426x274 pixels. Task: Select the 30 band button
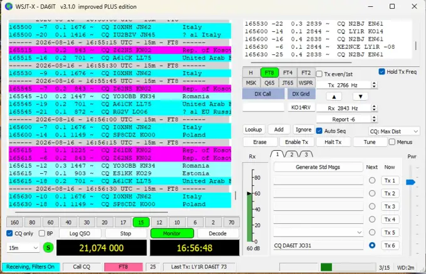click(86, 223)
